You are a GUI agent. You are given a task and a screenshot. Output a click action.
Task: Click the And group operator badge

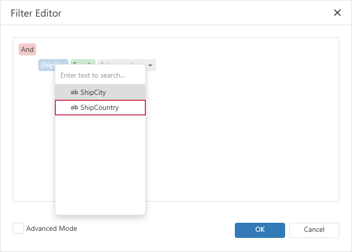pos(27,49)
